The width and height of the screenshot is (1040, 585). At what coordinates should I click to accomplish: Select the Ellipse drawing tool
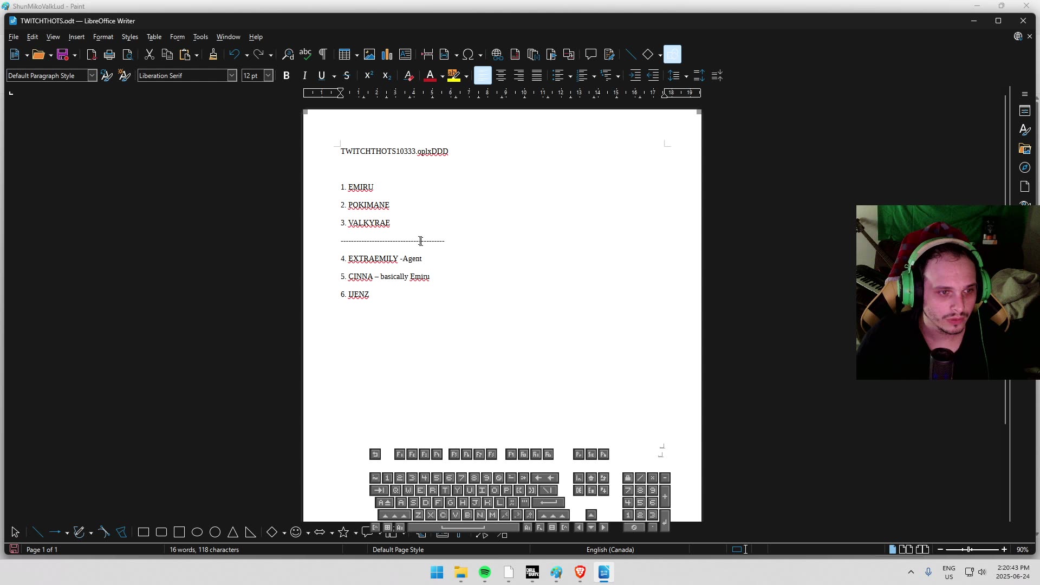pyautogui.click(x=197, y=532)
